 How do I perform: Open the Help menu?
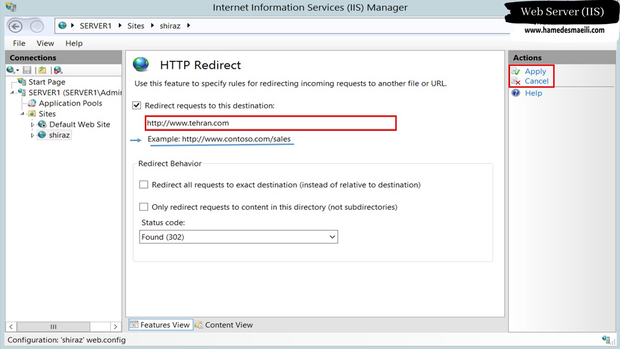[74, 43]
